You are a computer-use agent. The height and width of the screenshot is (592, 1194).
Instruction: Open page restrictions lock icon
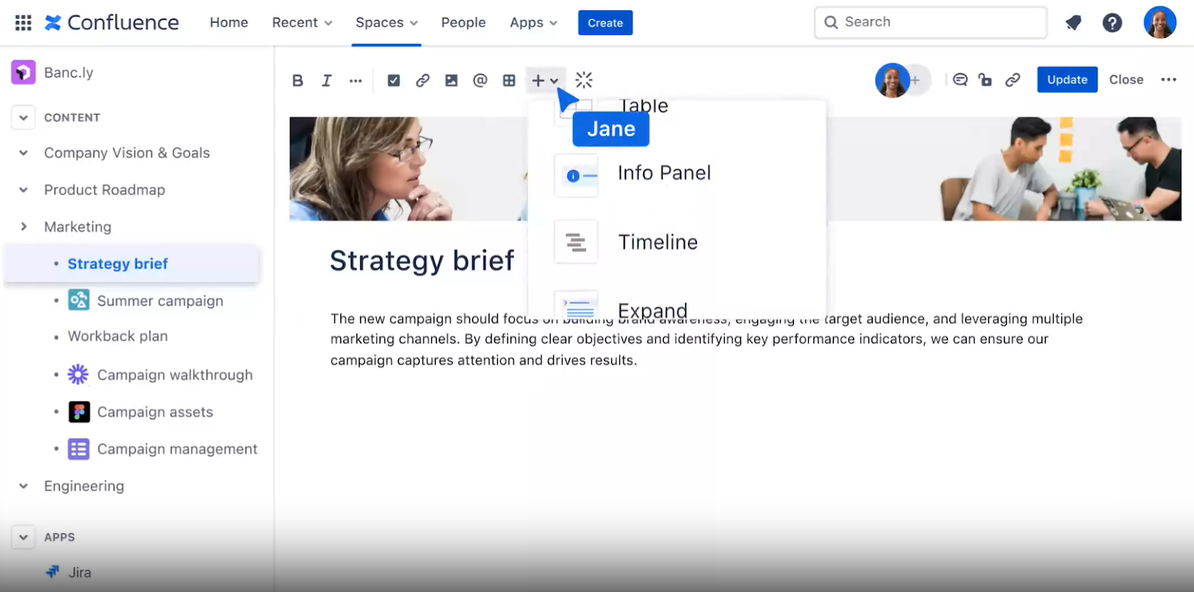(986, 80)
